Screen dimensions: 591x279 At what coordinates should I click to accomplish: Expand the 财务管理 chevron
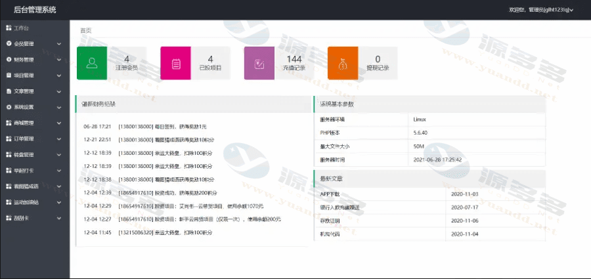tap(59, 60)
